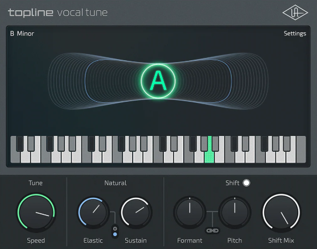Click the Elastic label
The height and width of the screenshot is (249, 317).
click(93, 240)
